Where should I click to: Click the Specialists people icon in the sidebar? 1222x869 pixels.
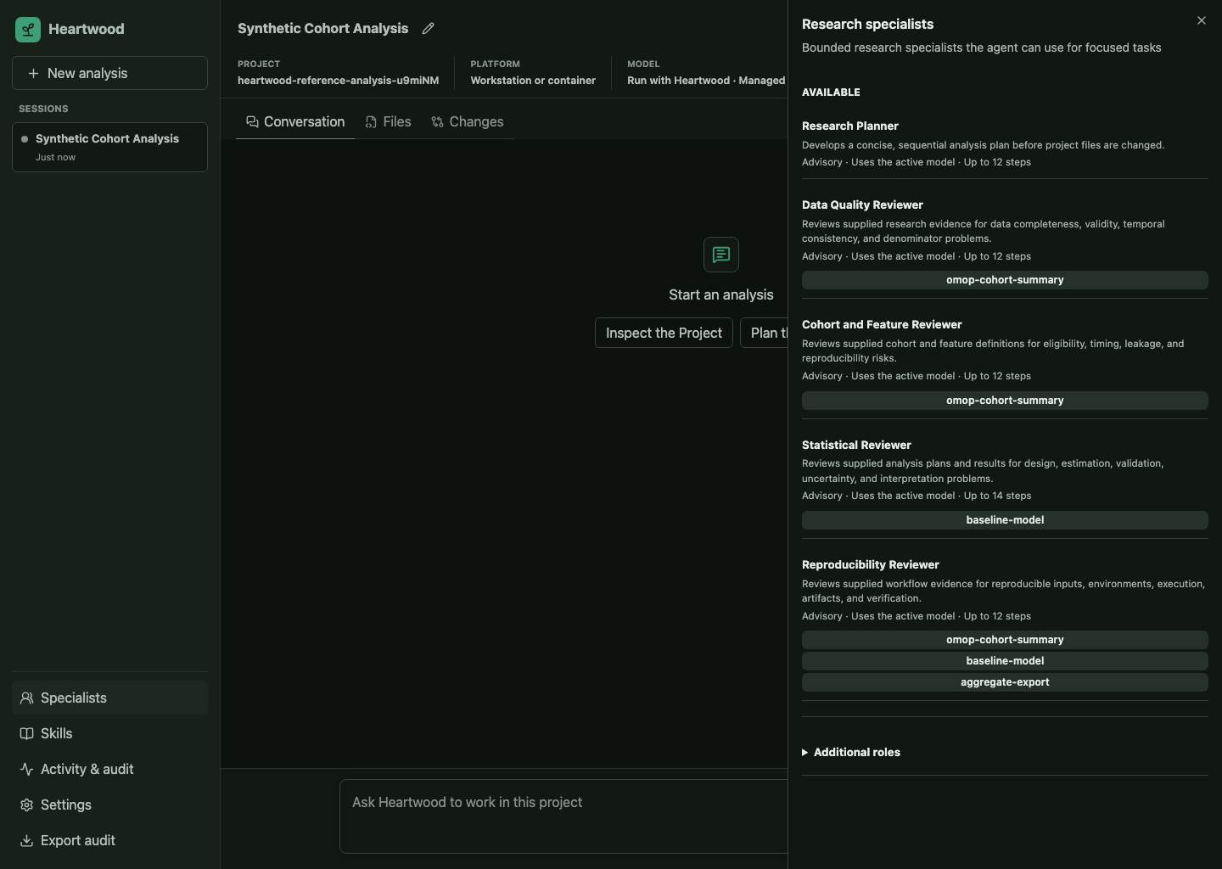pyautogui.click(x=26, y=698)
